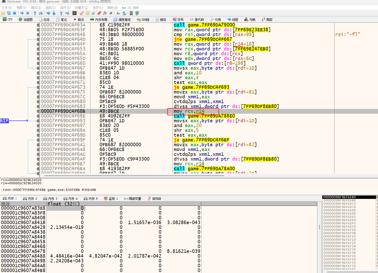Open variables view with the # icon
The height and width of the screenshot is (273, 378).
[111, 13]
